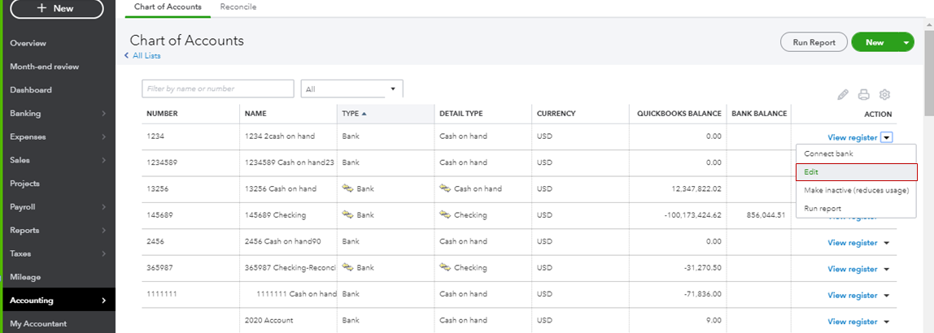
Task: Expand the green New button dropdown arrow
Action: [x=906, y=42]
